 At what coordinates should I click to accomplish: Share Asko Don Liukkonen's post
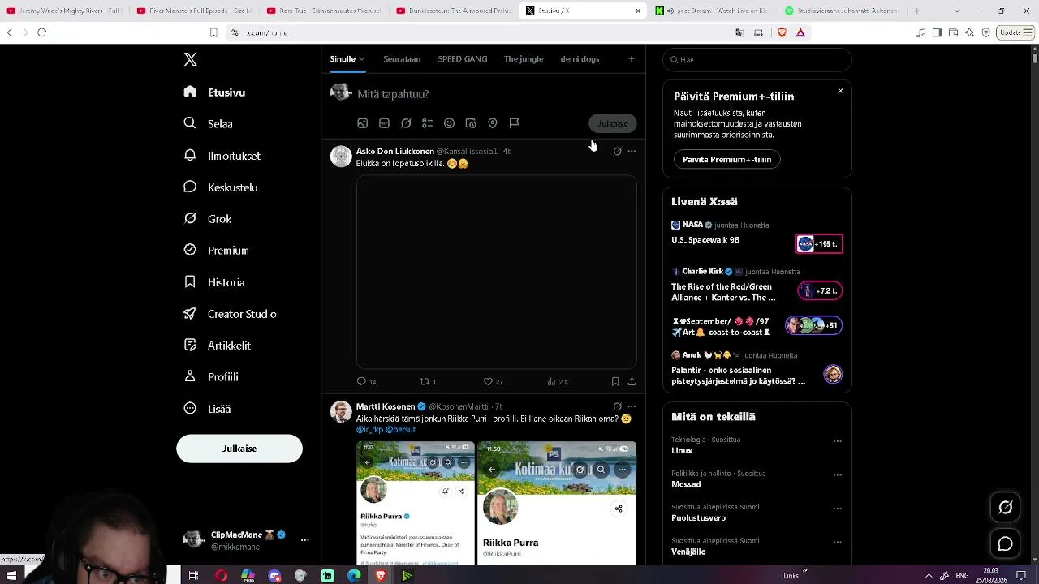click(x=632, y=381)
